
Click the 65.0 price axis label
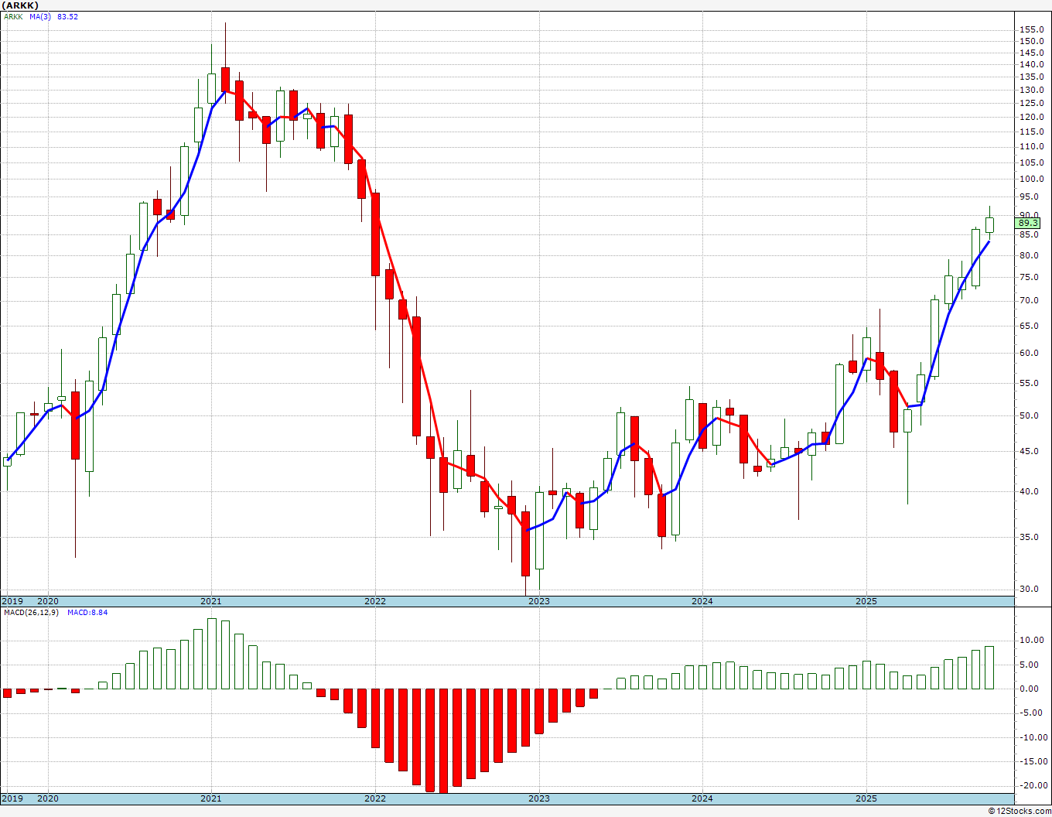point(1030,326)
